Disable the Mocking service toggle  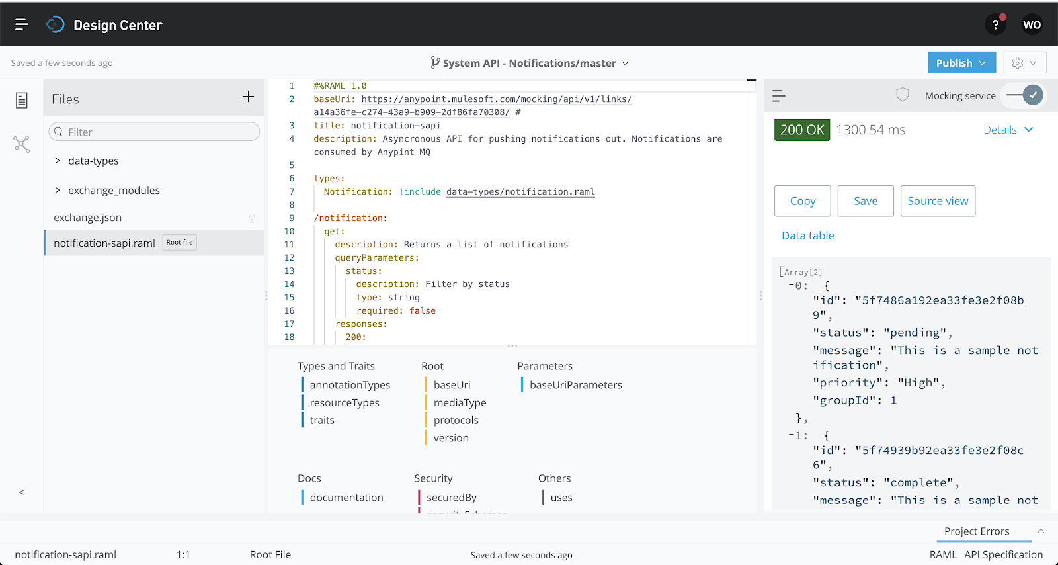coord(1025,95)
